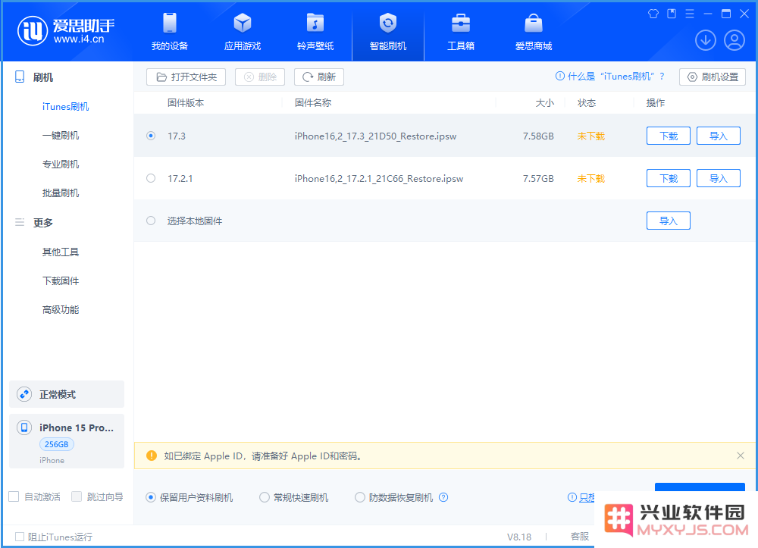
Task: Click 未下载 status in 17.2.1 row
Action: 590,179
